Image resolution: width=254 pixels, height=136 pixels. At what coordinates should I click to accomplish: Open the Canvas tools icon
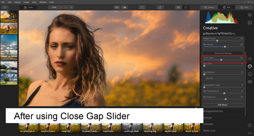[x=250, y=23]
